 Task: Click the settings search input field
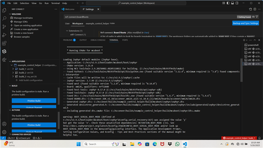150,17
